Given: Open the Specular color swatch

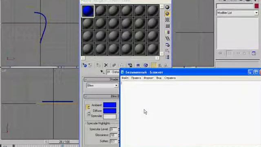Looking at the screenshot, I should (110, 116).
